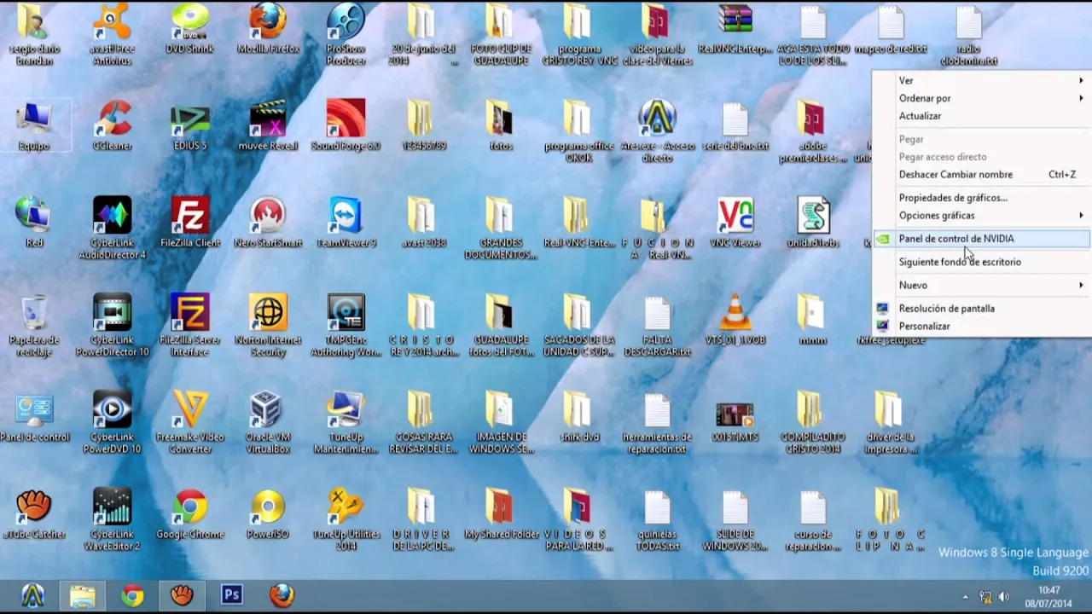Select Google Chrome desktop icon
1092x614 pixels.
[x=190, y=514]
